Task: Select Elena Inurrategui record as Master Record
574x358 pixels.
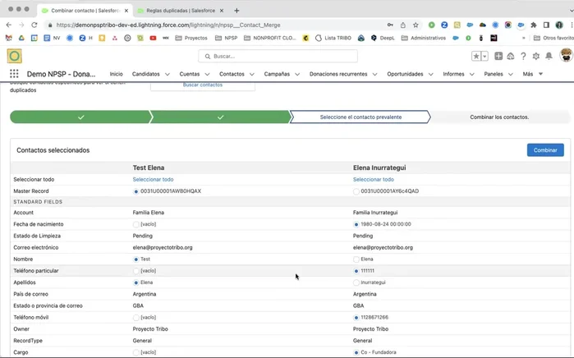Action: pos(356,191)
